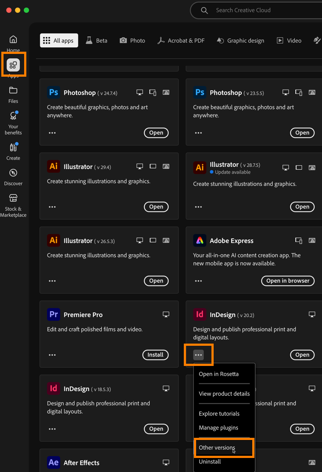Click Update available on Illustrator v 28.7.5

[x=230, y=172]
